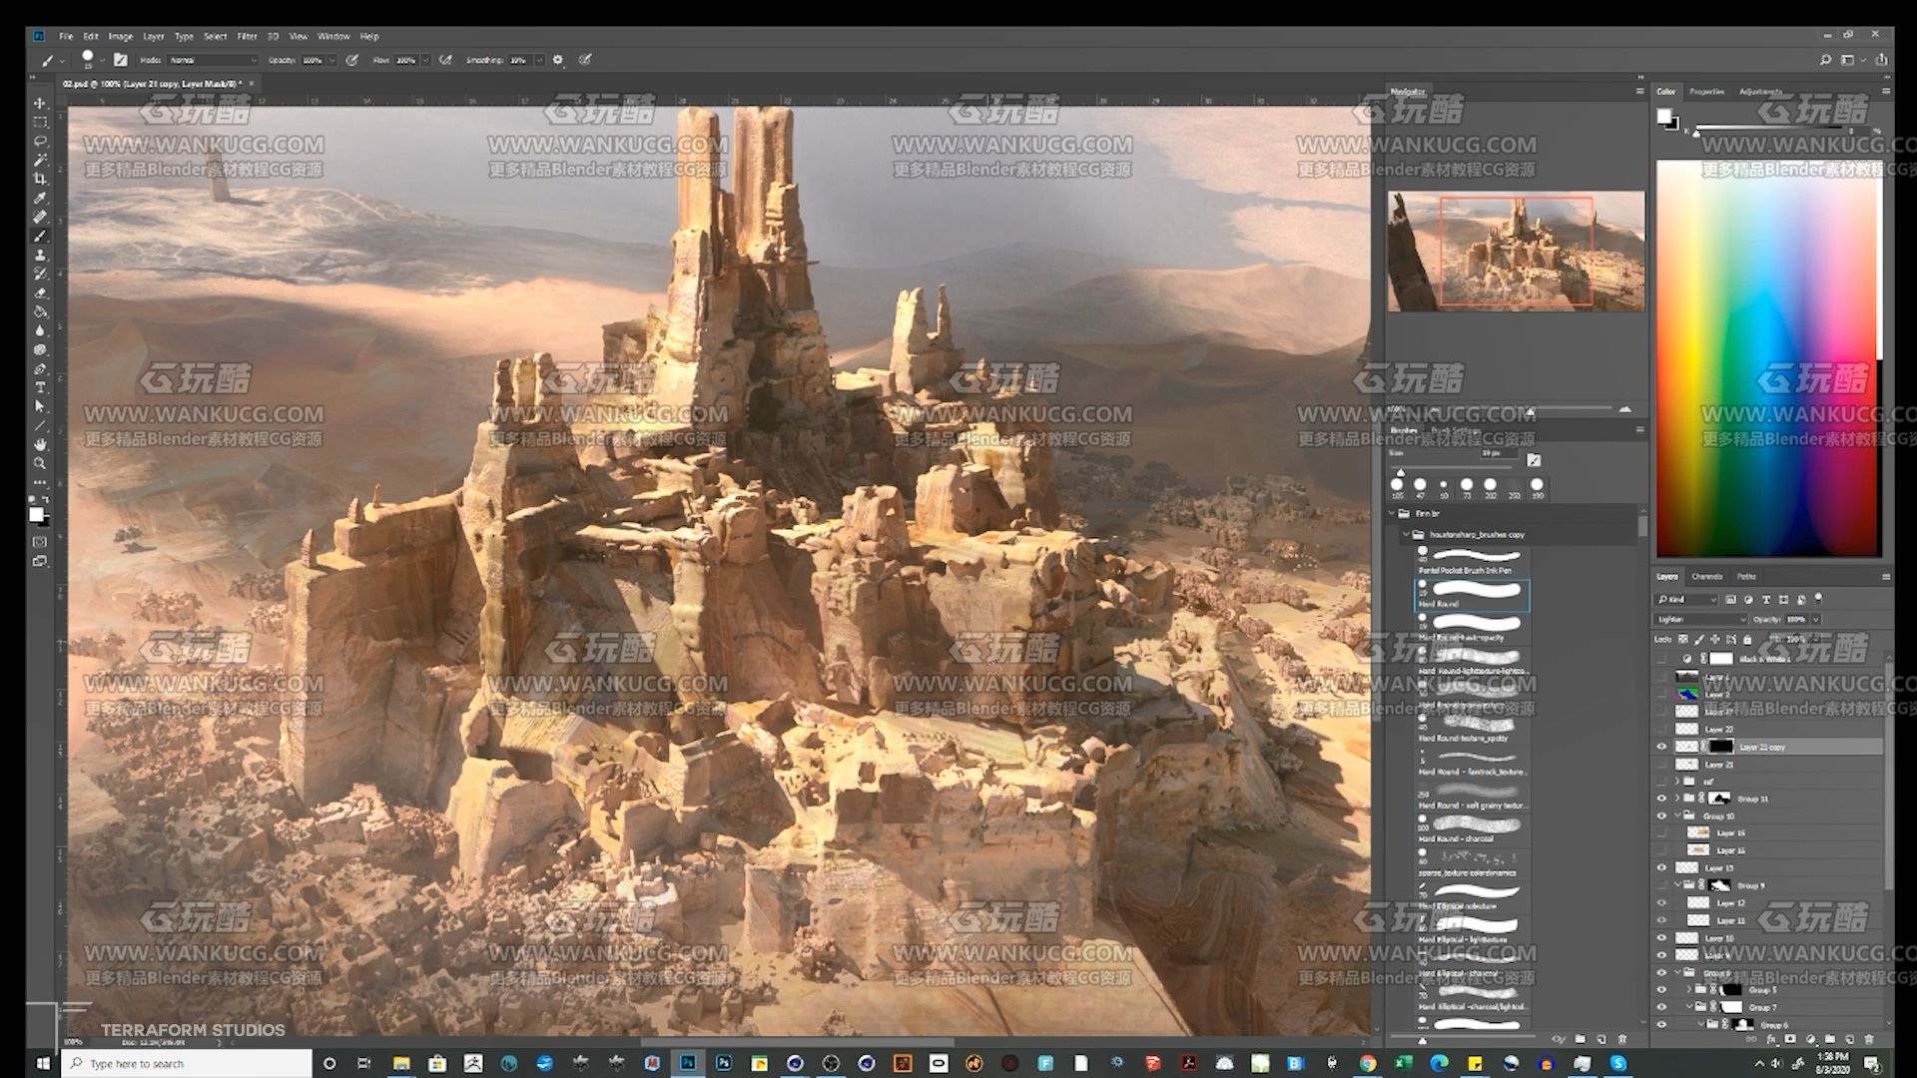The image size is (1917, 1078).
Task: Hide Group 5 eye icon
Action: pyautogui.click(x=1662, y=990)
